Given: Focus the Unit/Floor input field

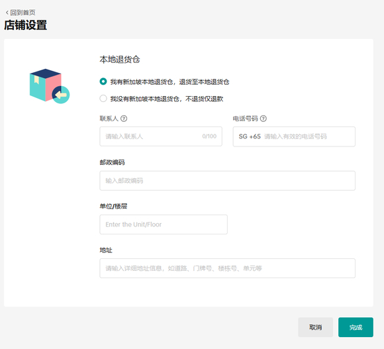Looking at the screenshot, I should pos(164,224).
